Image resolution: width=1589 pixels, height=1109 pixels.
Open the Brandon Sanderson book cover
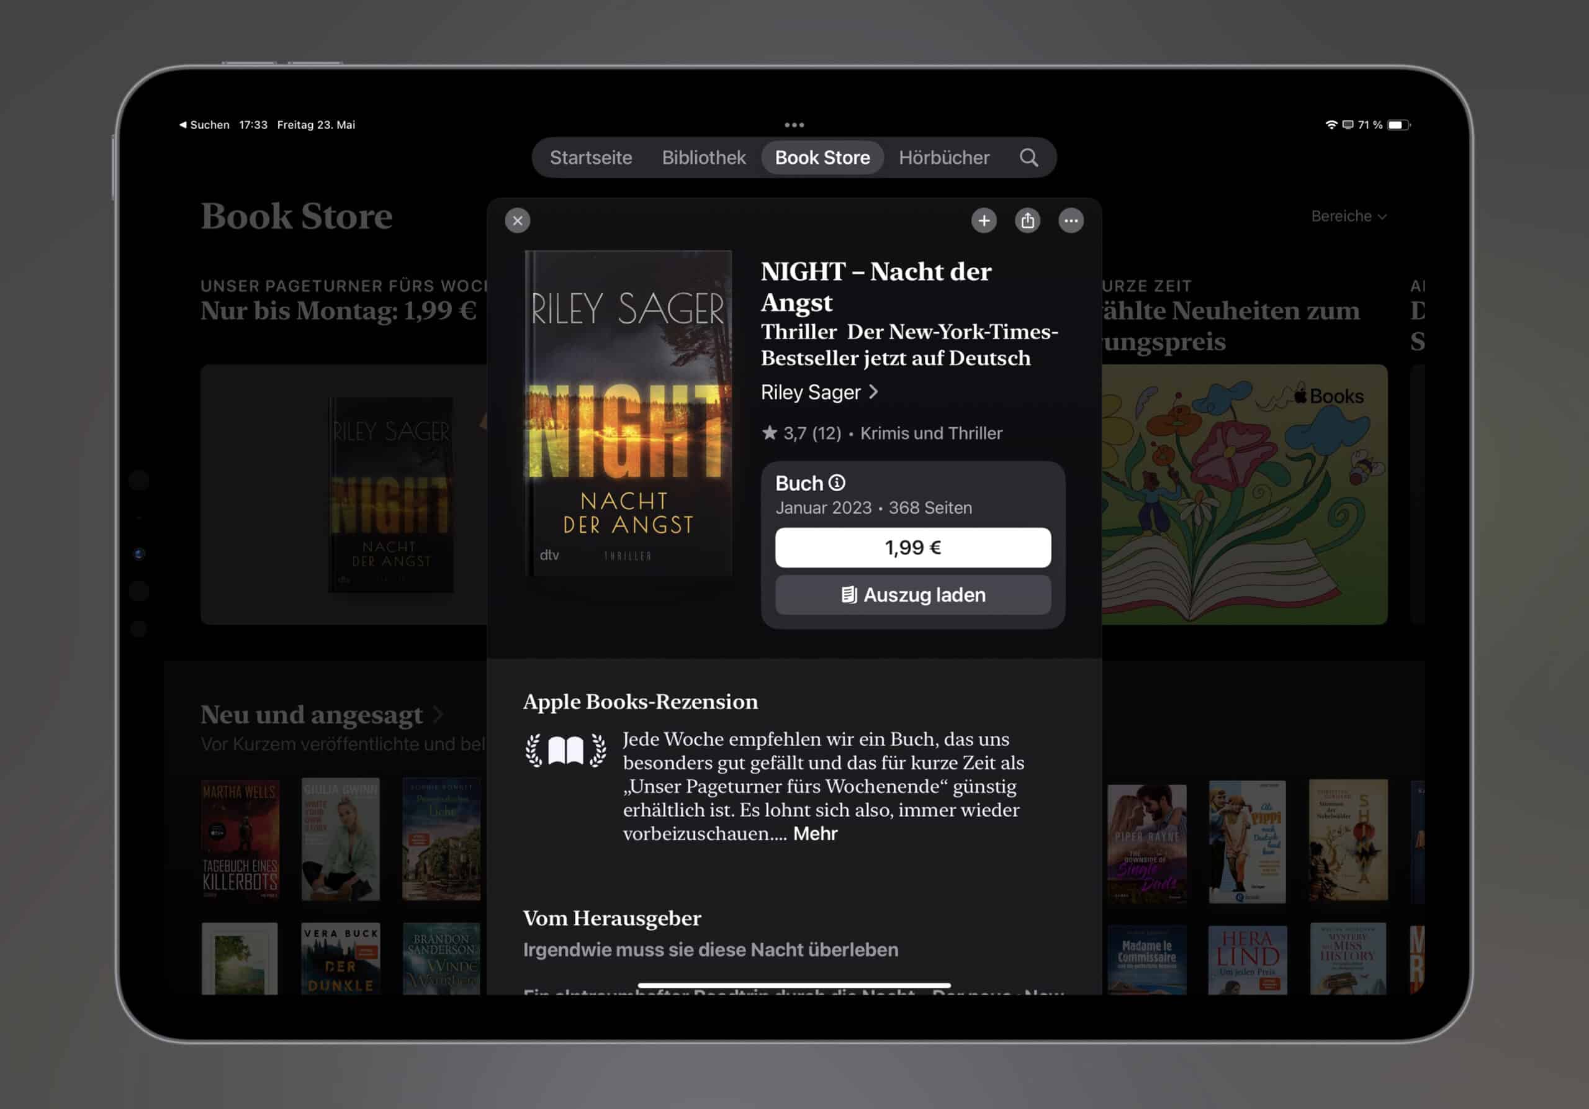[441, 959]
